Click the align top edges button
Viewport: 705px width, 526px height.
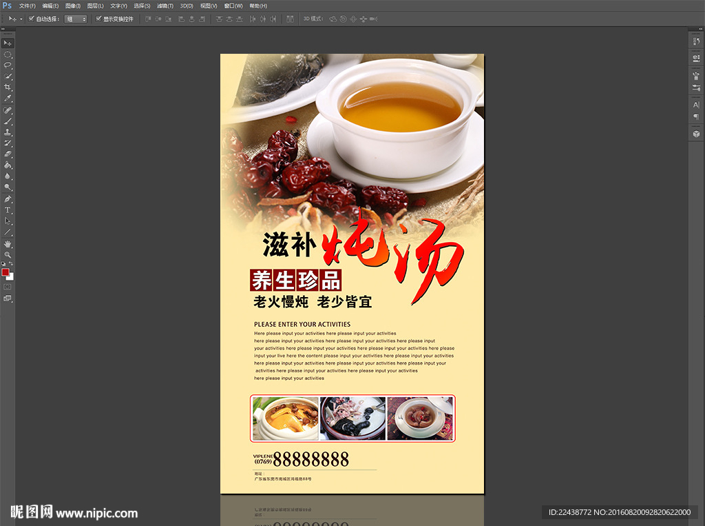148,19
